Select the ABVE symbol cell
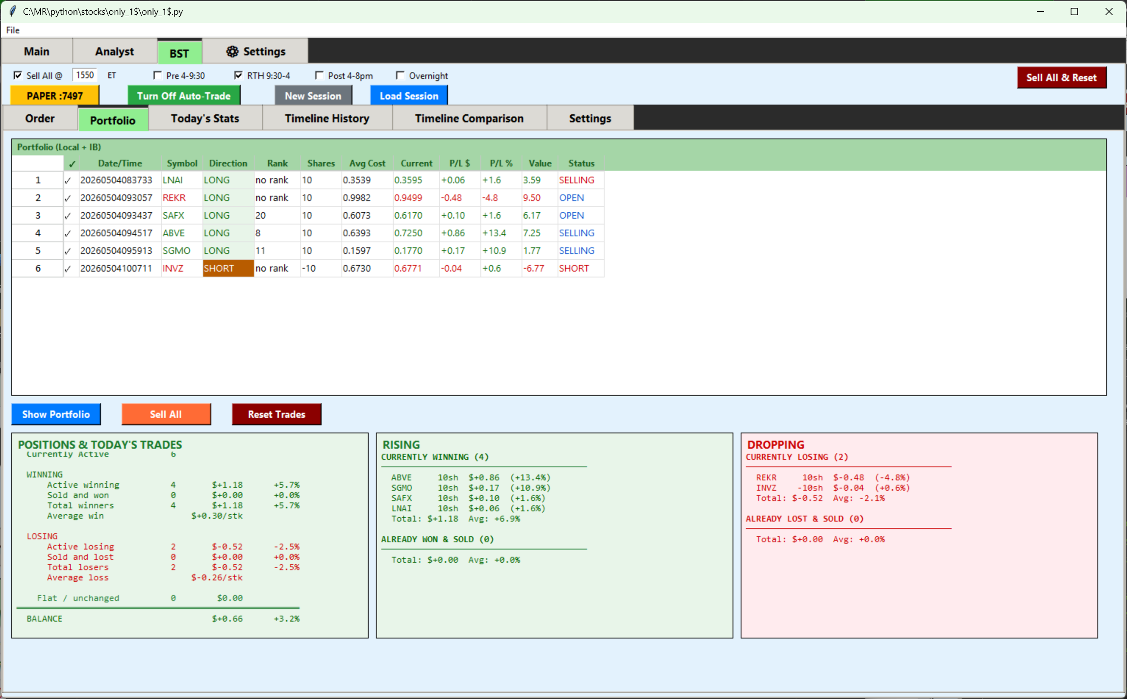 point(182,233)
